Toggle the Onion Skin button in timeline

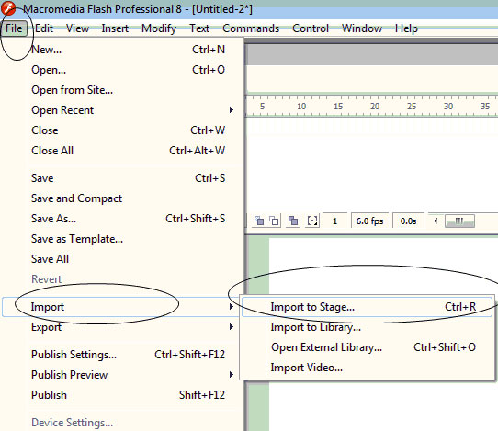coord(259,221)
